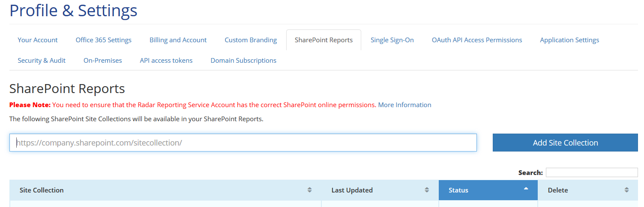Open Billing and Account tab

click(178, 40)
